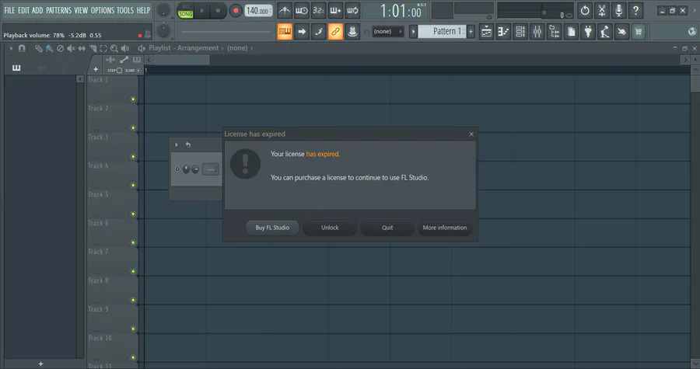Open the Piano roll view icon
The height and width of the screenshot is (369, 700).
(x=503, y=32)
